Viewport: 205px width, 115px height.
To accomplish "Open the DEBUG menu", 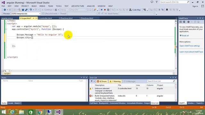I will tap(42, 6).
